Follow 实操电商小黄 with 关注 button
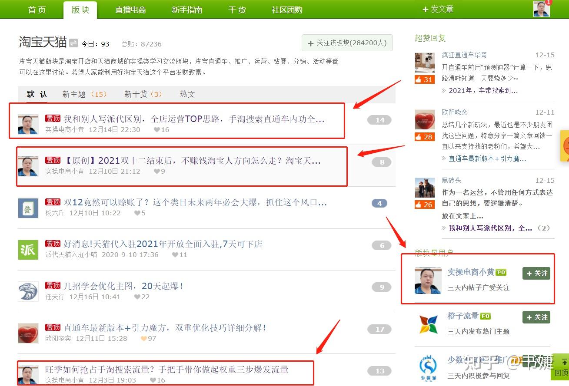Screen dimensions: 569x386 (536, 273)
